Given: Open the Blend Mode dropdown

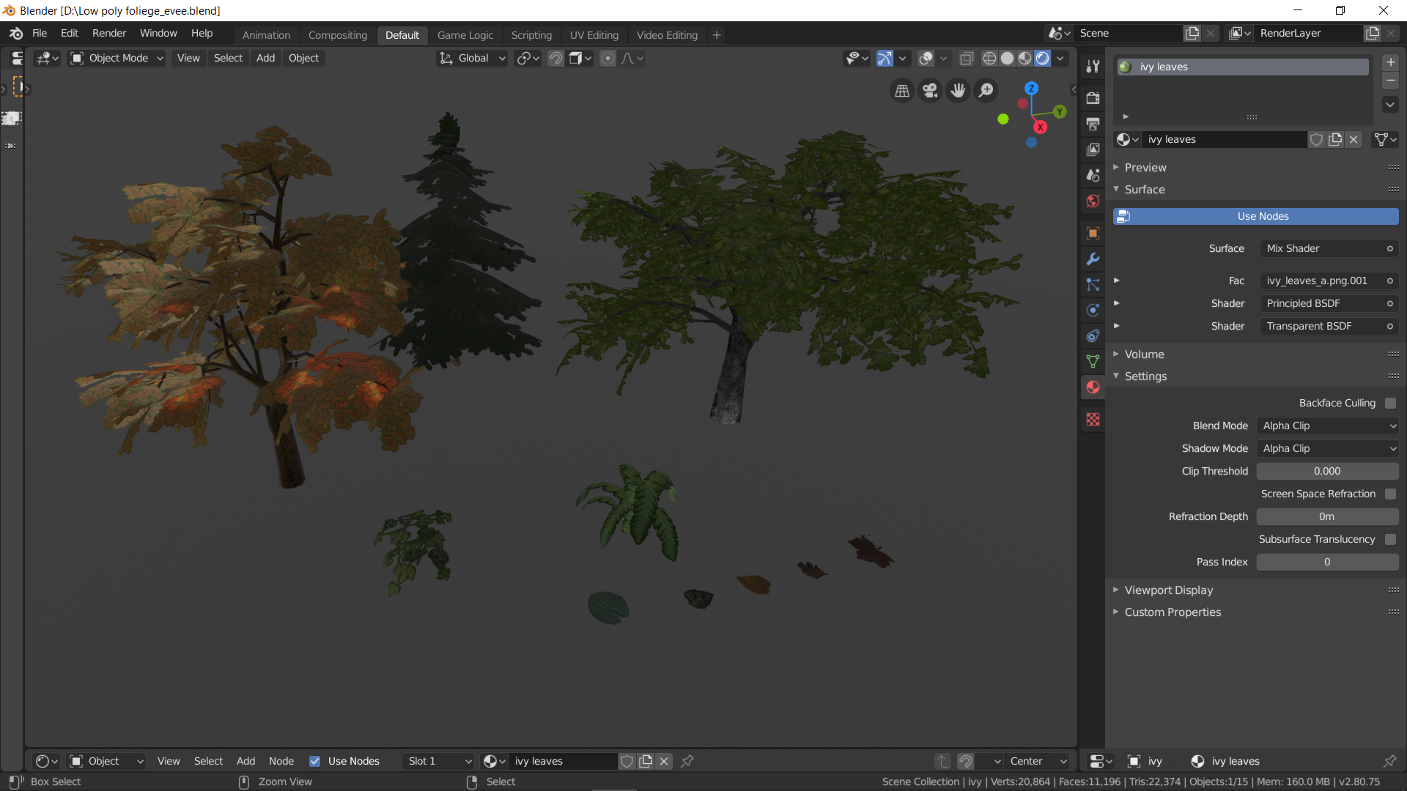Looking at the screenshot, I should point(1328,426).
